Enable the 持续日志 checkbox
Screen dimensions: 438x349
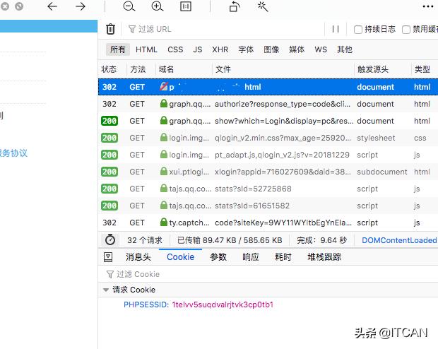point(358,30)
